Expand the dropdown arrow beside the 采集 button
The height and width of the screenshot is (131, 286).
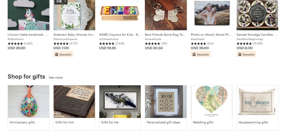pos(66,2)
